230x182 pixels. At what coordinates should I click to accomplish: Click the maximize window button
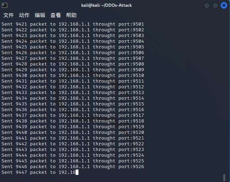click(x=215, y=6)
